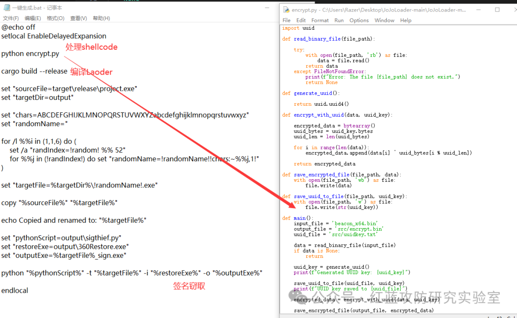Click 'for /l %%i in (1,1,6) do (' line

pos(39,142)
